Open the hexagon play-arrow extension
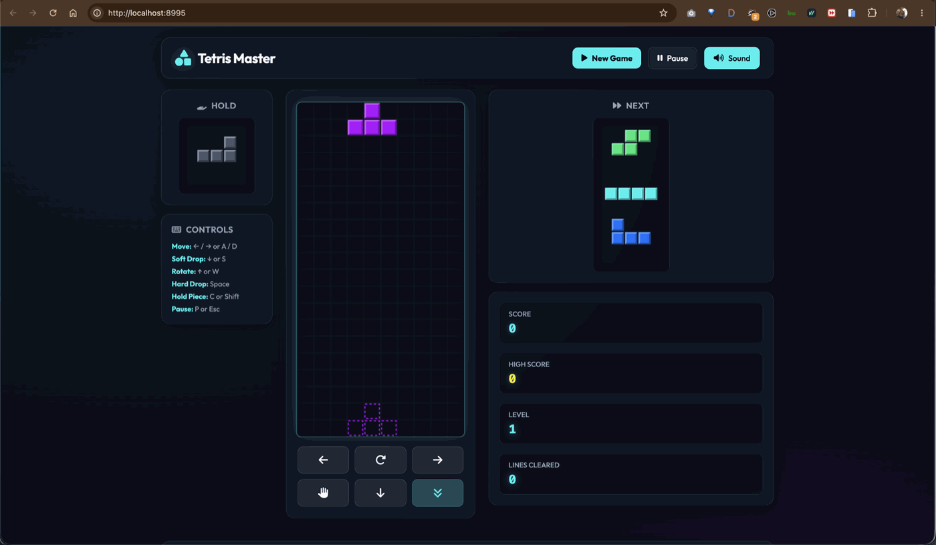The height and width of the screenshot is (545, 936). click(772, 13)
